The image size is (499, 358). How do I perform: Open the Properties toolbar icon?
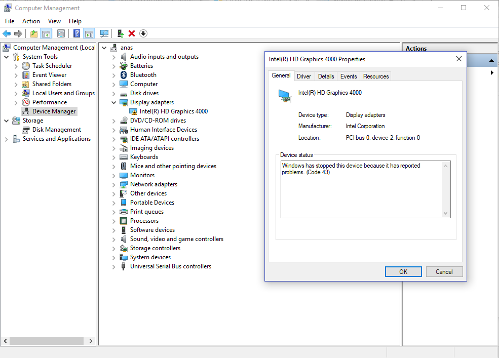point(61,33)
